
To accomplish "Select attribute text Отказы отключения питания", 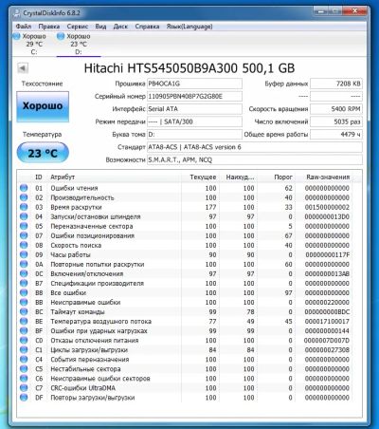I will 95,341.
